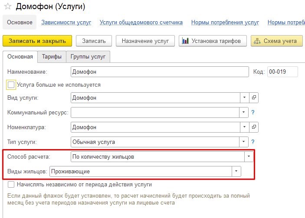
Task: Open Вид услуги linked item icon
Action: pyautogui.click(x=254, y=98)
